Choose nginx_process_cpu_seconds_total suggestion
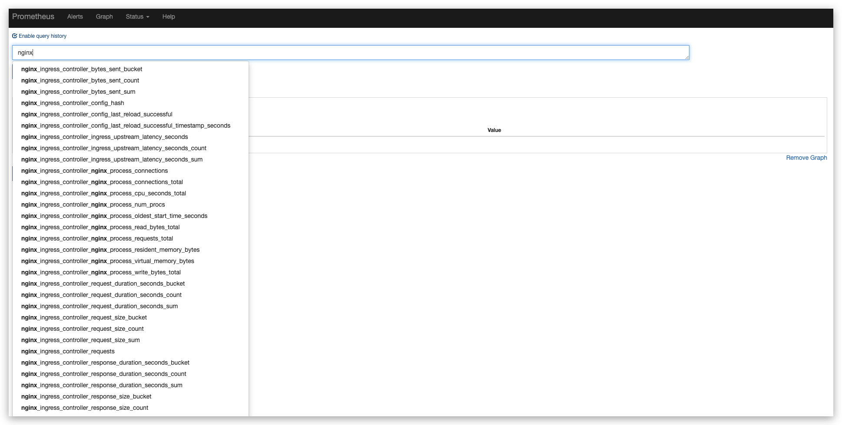The image size is (842, 425). tap(130, 193)
